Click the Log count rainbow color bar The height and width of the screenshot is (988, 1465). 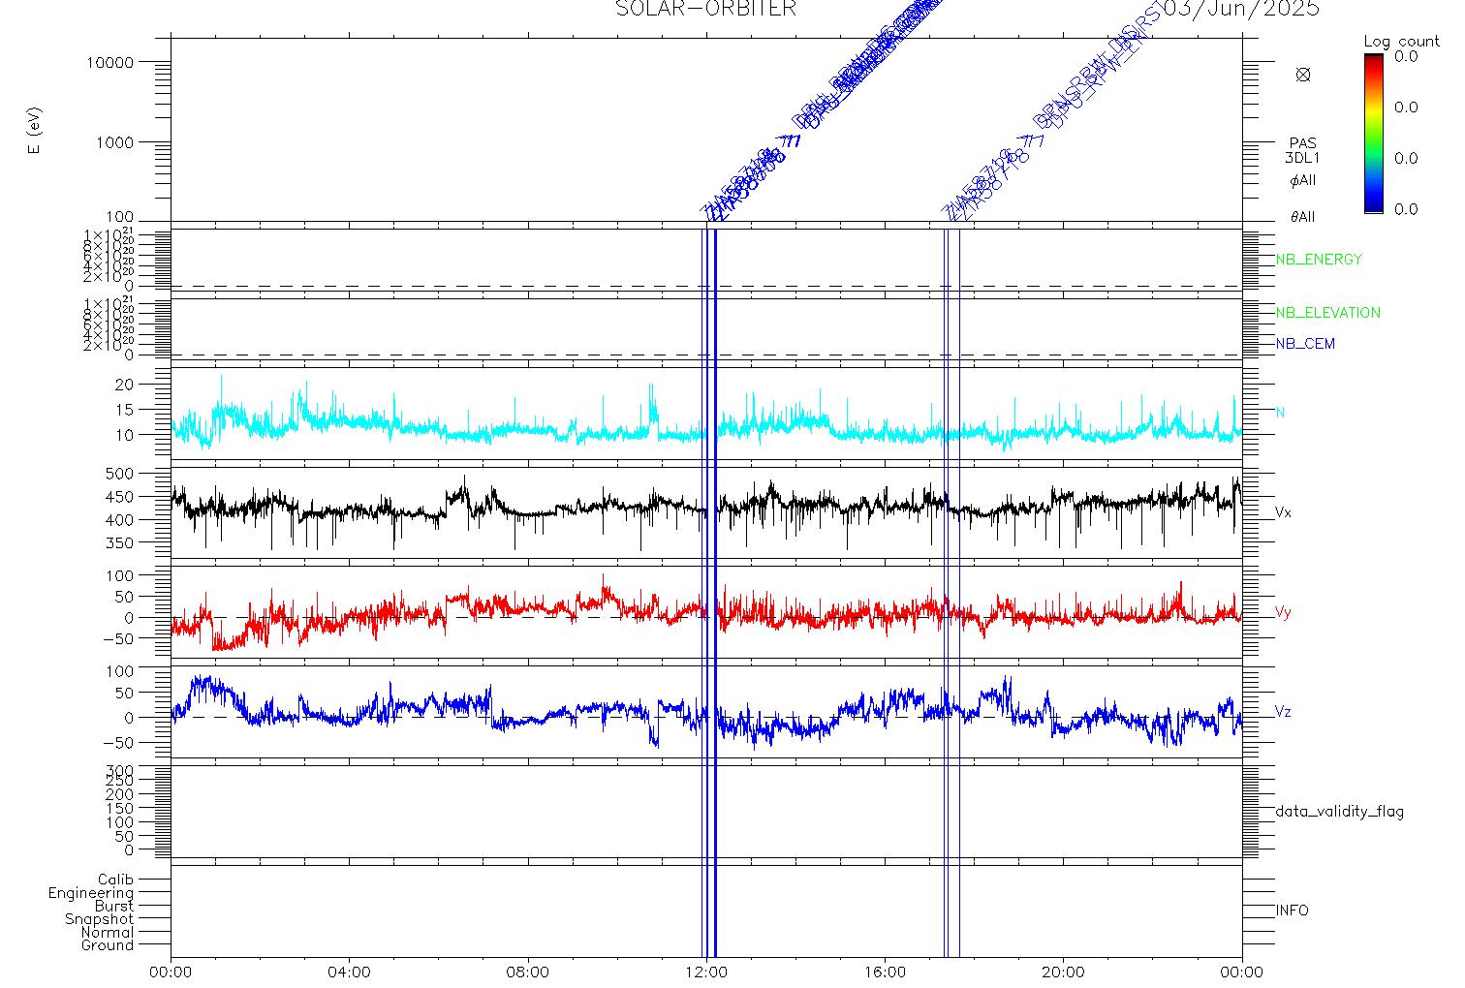[x=1373, y=133]
